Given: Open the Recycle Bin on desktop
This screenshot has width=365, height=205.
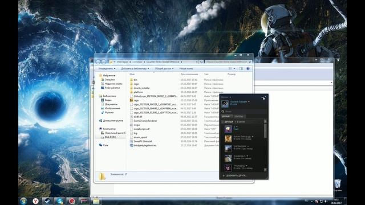Looking at the screenshot, I should (x=338, y=185).
